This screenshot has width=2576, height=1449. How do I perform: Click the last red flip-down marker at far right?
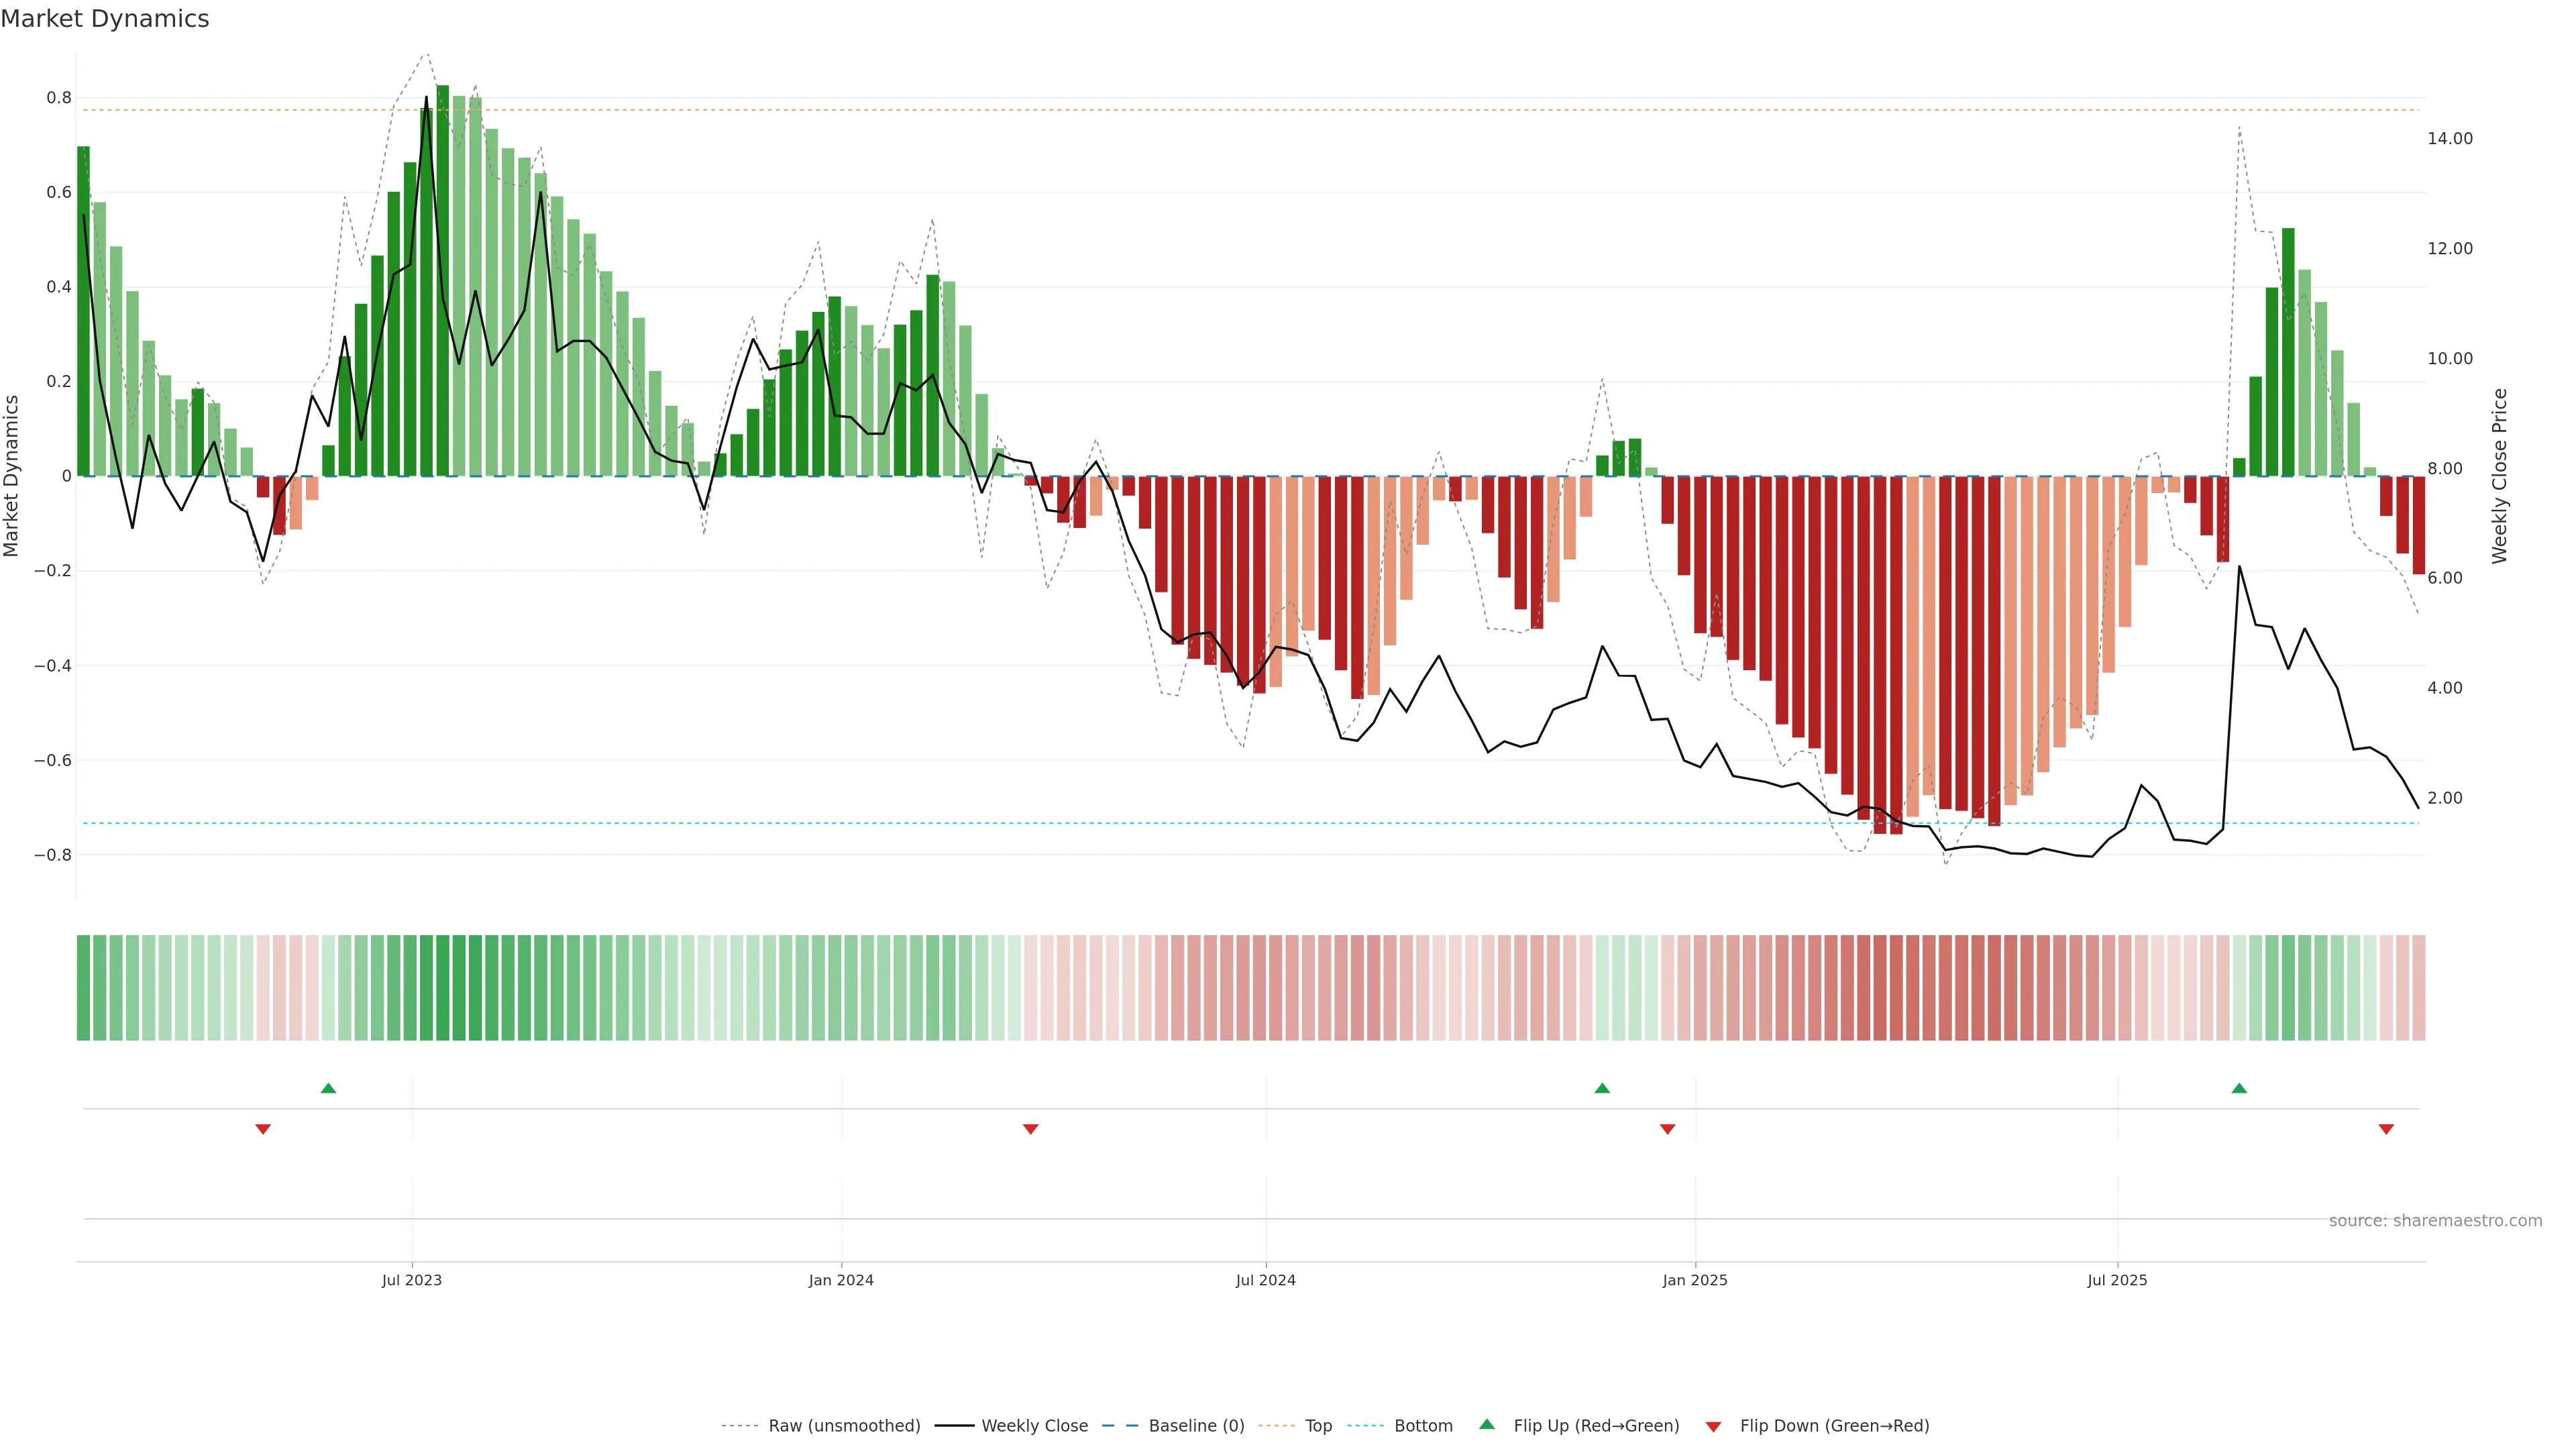[x=2386, y=1129]
